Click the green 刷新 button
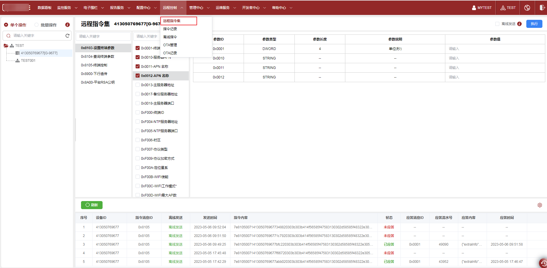This screenshot has height=268, width=547. (92, 205)
